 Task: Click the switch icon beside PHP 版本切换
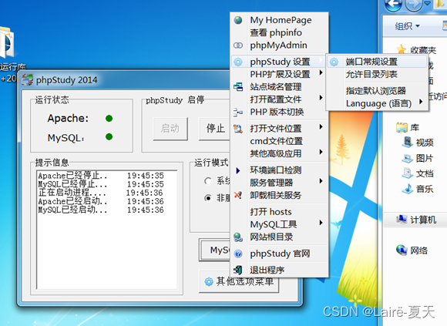point(238,112)
